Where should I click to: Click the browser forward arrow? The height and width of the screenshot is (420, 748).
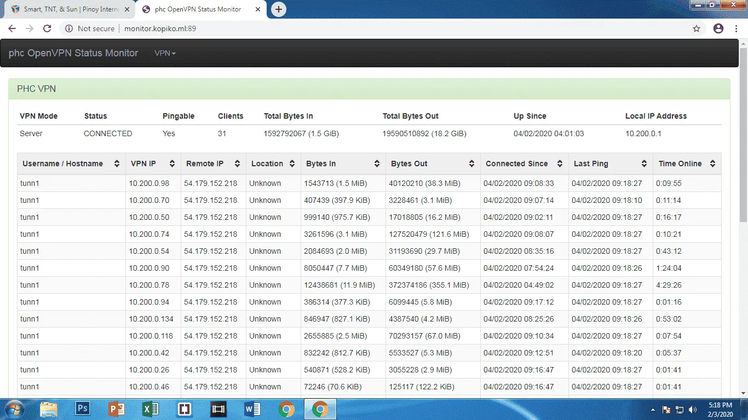(30, 28)
